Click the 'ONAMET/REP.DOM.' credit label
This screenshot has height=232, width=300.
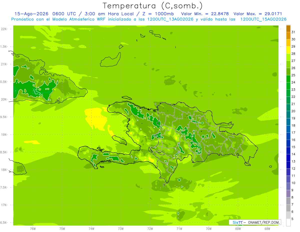click(x=264, y=222)
